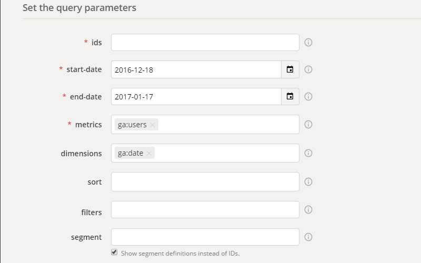Click into the segment input field

(205, 237)
